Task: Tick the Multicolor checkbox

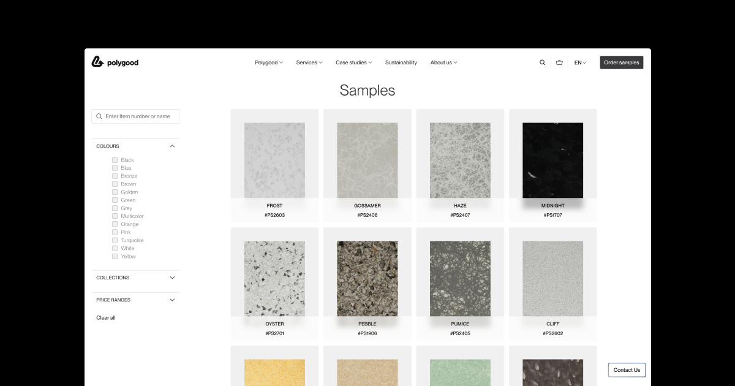Action: coord(115,216)
